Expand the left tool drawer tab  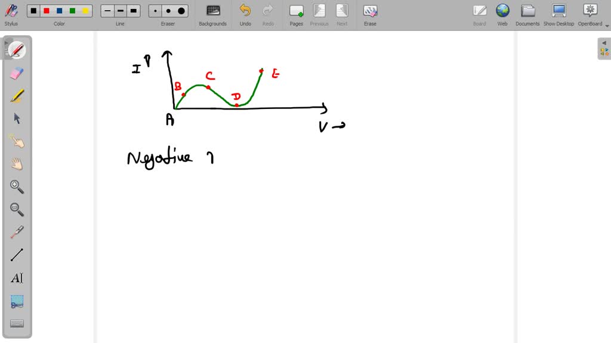[7, 43]
